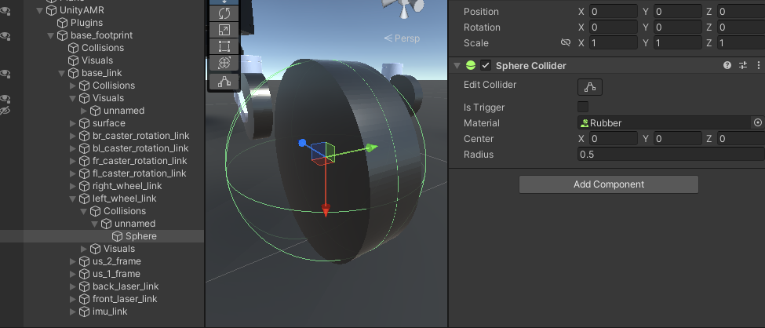Click the Edit Collider tool in scene toolbar
Screen dimensions: 765x328
(x=224, y=81)
